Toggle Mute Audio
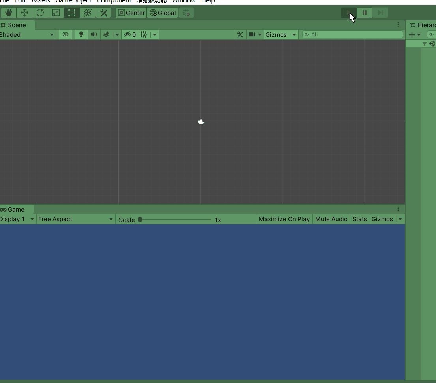The width and height of the screenshot is (436, 383). 331,219
